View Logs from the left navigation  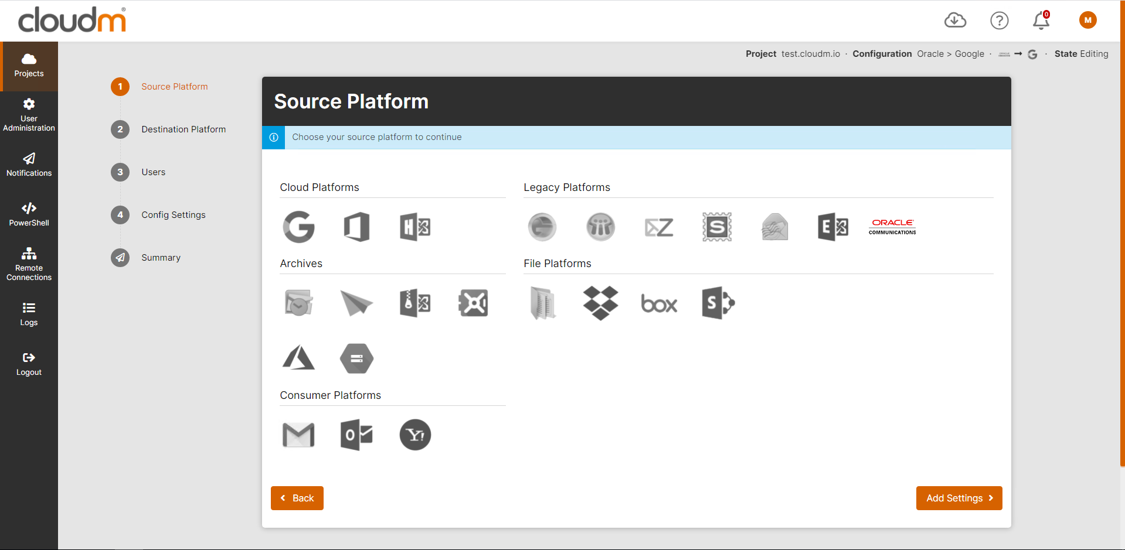[29, 314]
